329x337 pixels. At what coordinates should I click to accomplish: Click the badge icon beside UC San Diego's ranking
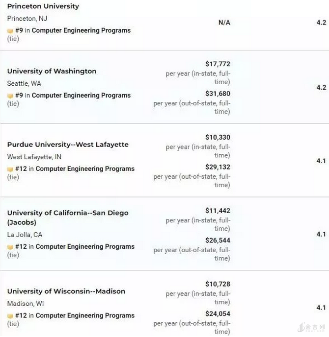(10, 247)
